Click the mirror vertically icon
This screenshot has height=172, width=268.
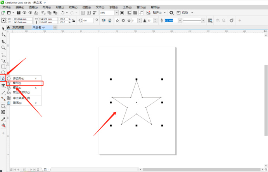pos(109,20)
